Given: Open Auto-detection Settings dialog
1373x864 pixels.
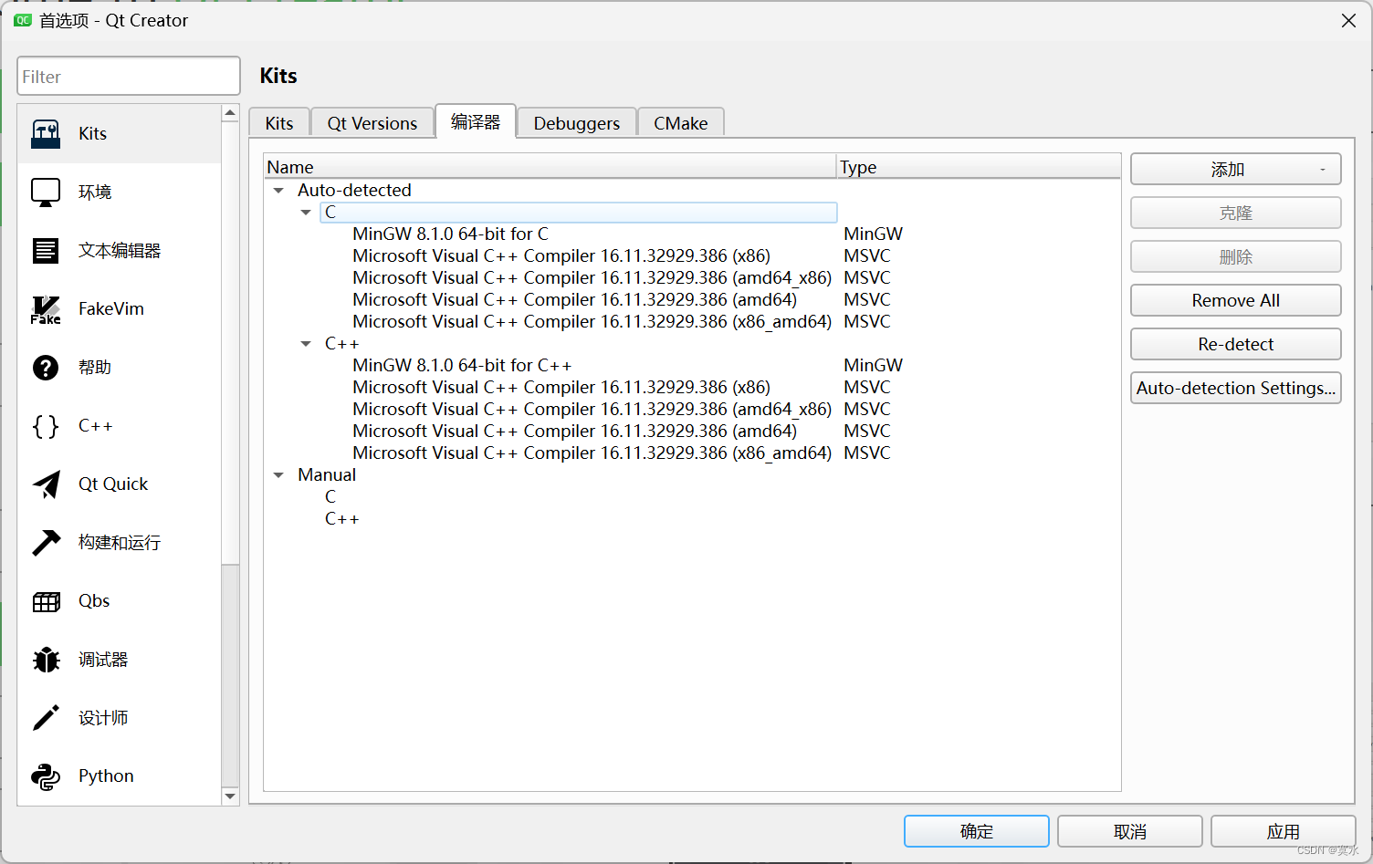Looking at the screenshot, I should point(1235,388).
